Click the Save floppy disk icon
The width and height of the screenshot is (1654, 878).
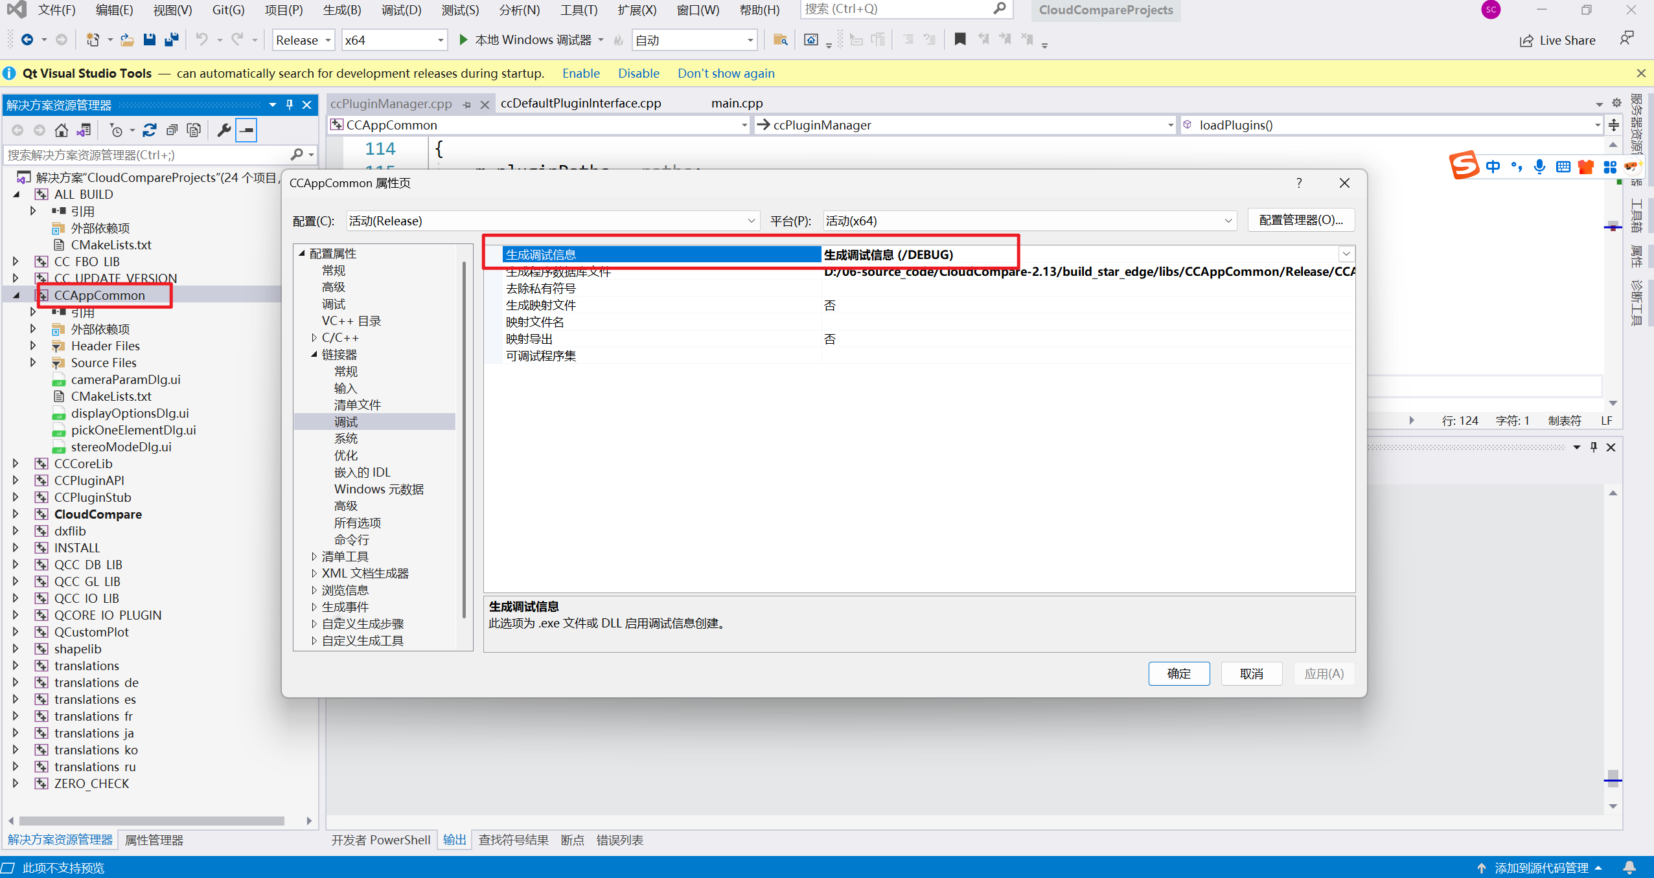tap(150, 39)
